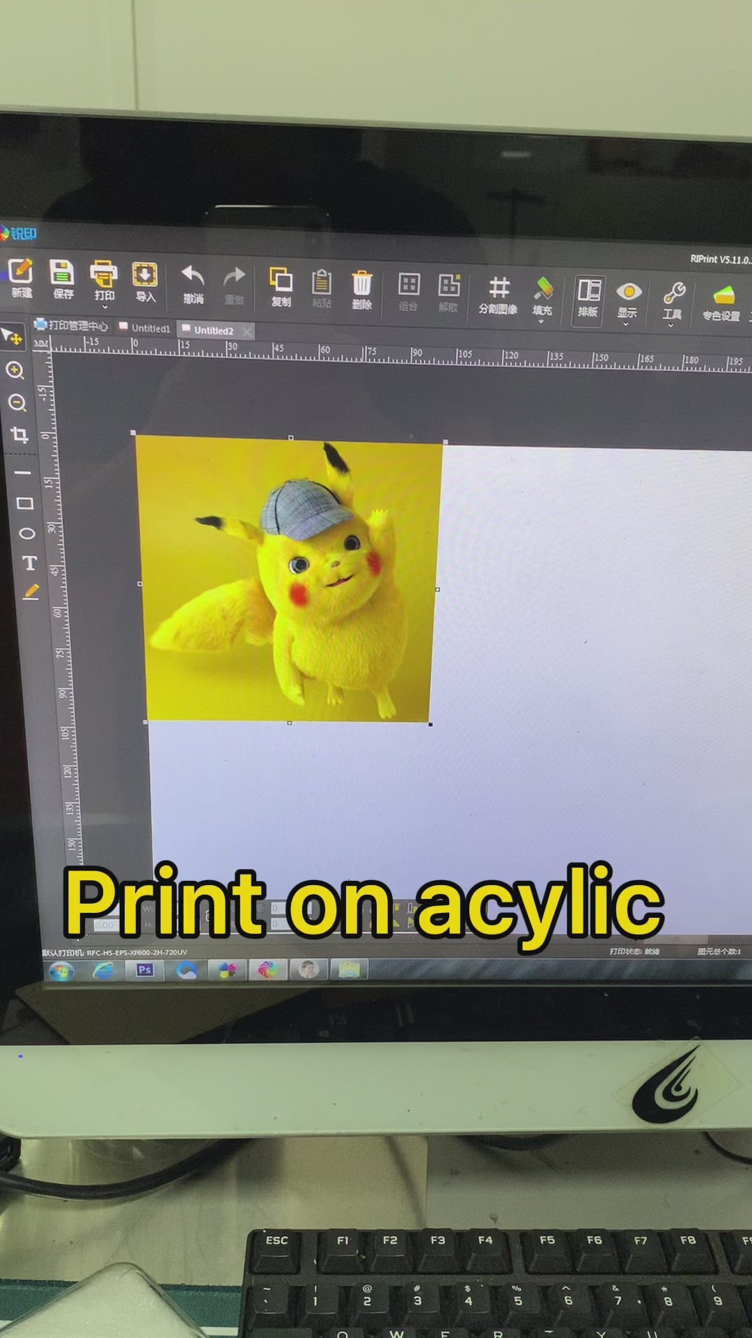Click the top-middle handle of the image

290,438
